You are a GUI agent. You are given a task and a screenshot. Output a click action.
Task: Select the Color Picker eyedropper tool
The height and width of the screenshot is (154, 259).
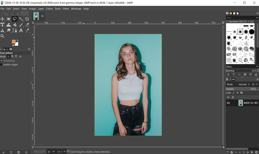(27, 30)
